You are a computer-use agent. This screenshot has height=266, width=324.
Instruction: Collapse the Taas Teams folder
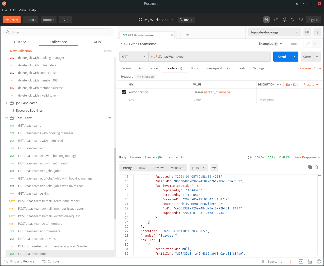point(7,118)
